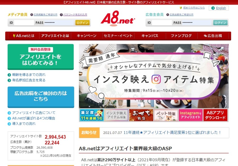Select the A8アプリダウンロード thumbnail

point(215,115)
